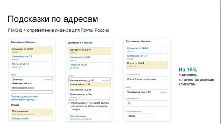
Task: Click address field containing Ленингра
Action: (32, 79)
